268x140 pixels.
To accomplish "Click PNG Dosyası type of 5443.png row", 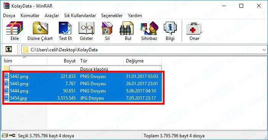I will tap(93, 84).
